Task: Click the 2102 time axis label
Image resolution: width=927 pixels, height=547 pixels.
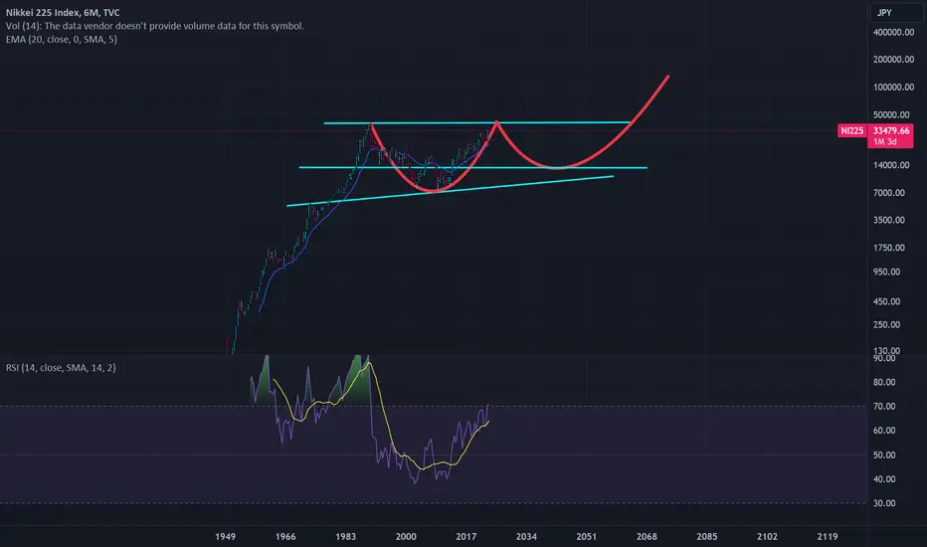Action: pyautogui.click(x=768, y=536)
